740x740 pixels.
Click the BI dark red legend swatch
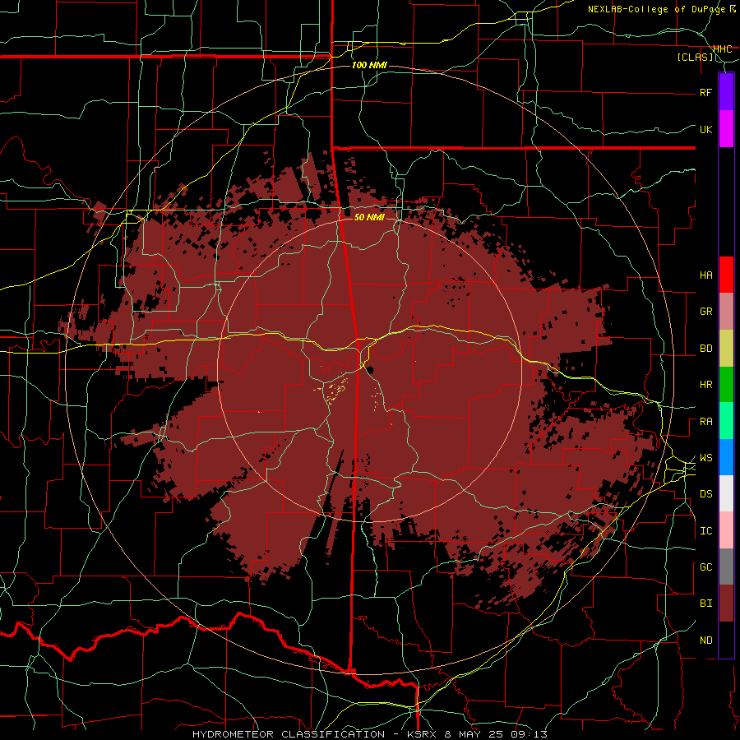pyautogui.click(x=726, y=604)
